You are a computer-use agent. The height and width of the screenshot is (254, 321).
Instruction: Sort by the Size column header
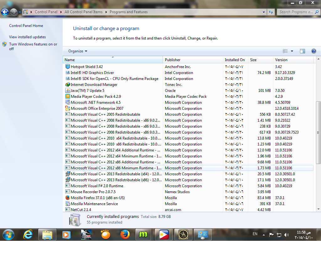tap(260, 60)
